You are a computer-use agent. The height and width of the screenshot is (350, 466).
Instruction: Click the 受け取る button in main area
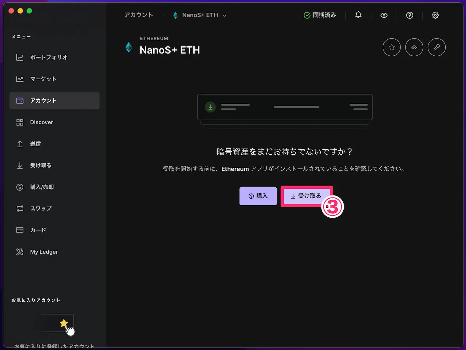(x=306, y=196)
